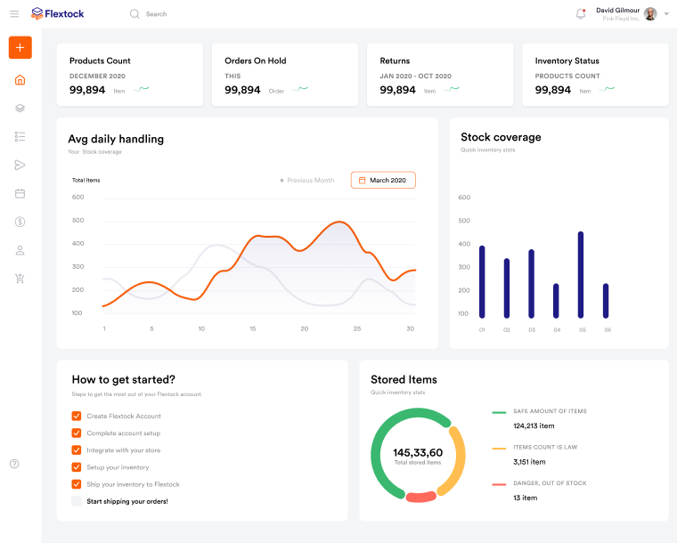677x543 pixels.
Task: Open the shopping cart sidebar icon
Action: tap(20, 279)
